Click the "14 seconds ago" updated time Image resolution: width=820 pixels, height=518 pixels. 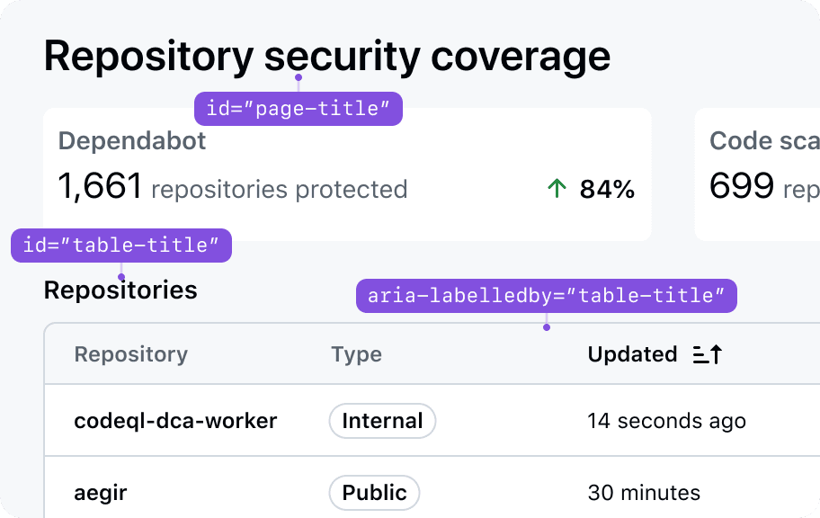pos(666,421)
